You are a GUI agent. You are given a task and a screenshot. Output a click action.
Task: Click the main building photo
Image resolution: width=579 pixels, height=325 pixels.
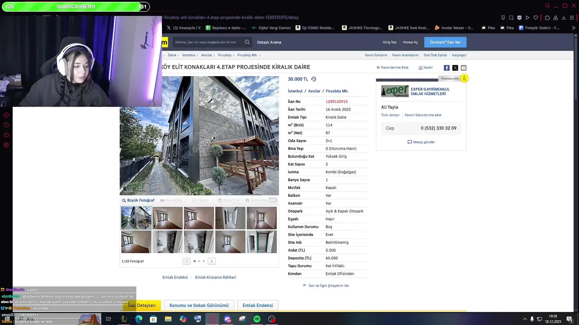click(x=199, y=135)
